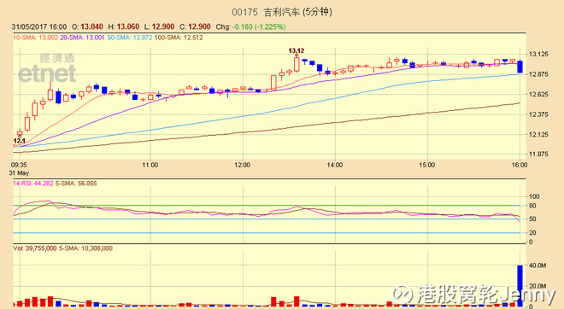
Task: Click the 13.125 price axis label
Action: (538, 55)
